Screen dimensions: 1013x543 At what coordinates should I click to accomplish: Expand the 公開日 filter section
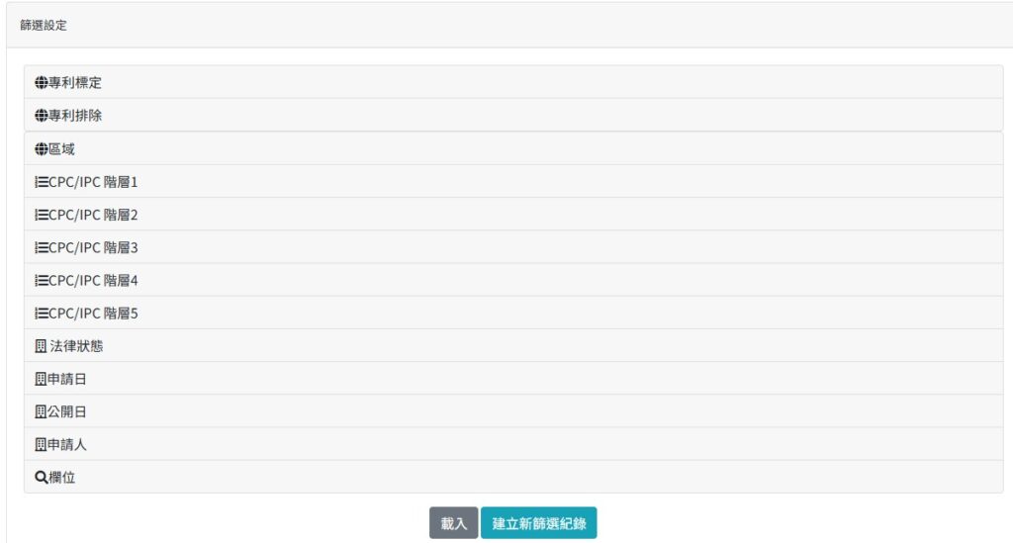coord(67,411)
